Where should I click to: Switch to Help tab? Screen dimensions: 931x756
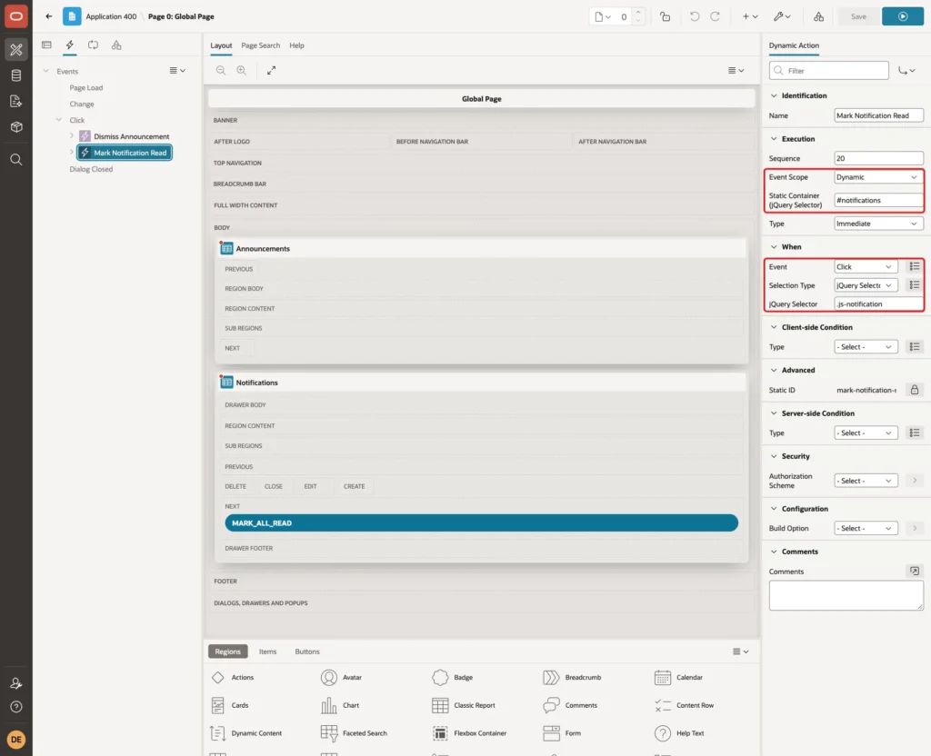coord(297,45)
